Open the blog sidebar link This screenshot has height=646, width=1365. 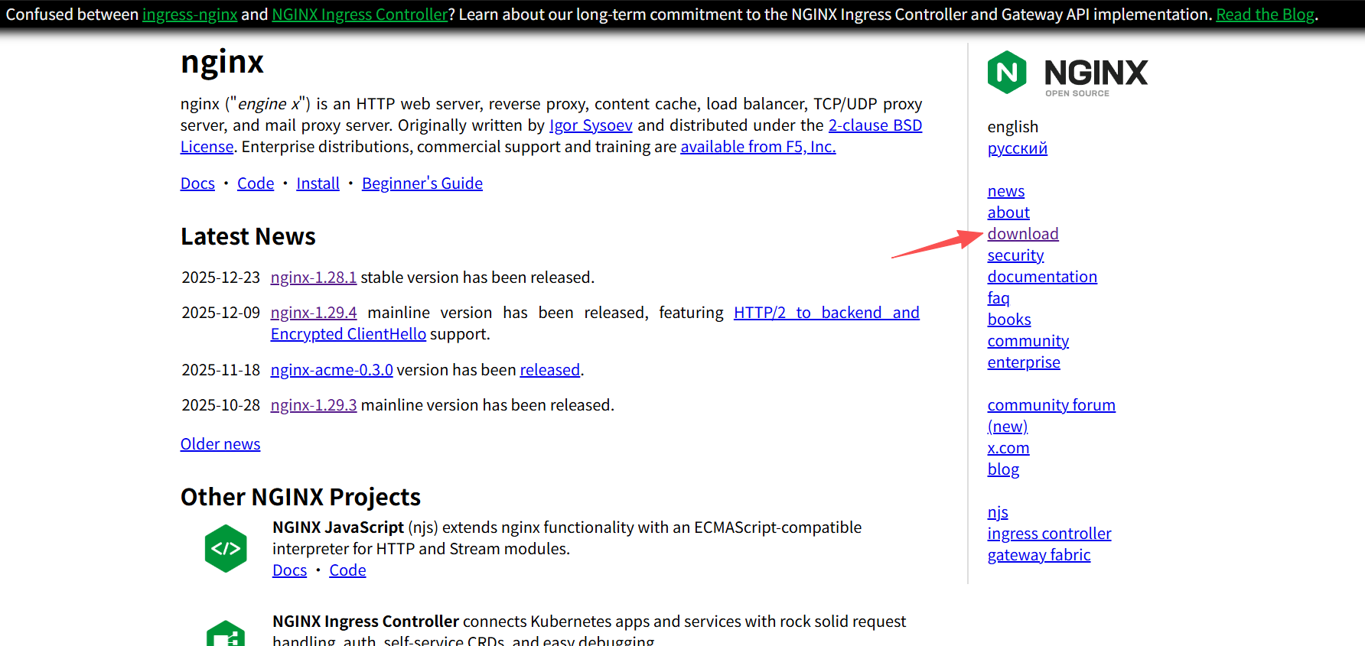1003,469
